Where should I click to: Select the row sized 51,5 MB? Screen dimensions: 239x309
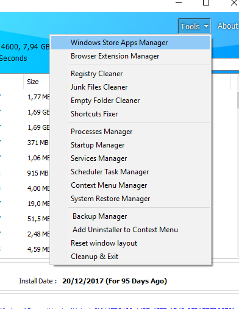[x=38, y=219]
